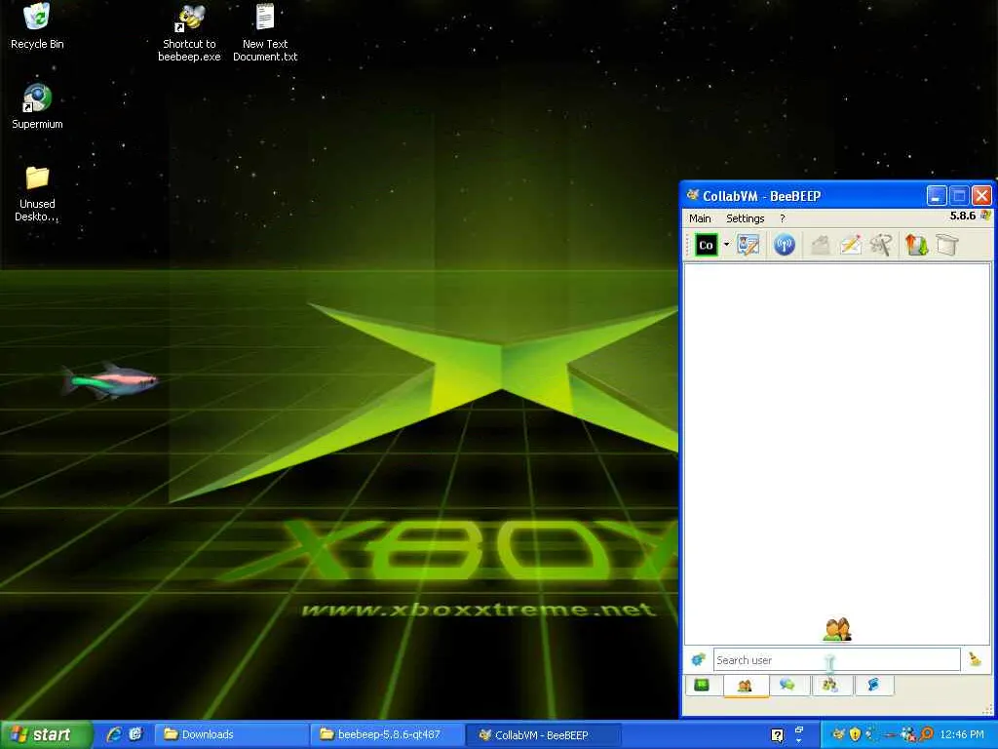The image size is (998, 749).
Task: Click the help question mark taskbar icon
Action: pyautogui.click(x=777, y=735)
